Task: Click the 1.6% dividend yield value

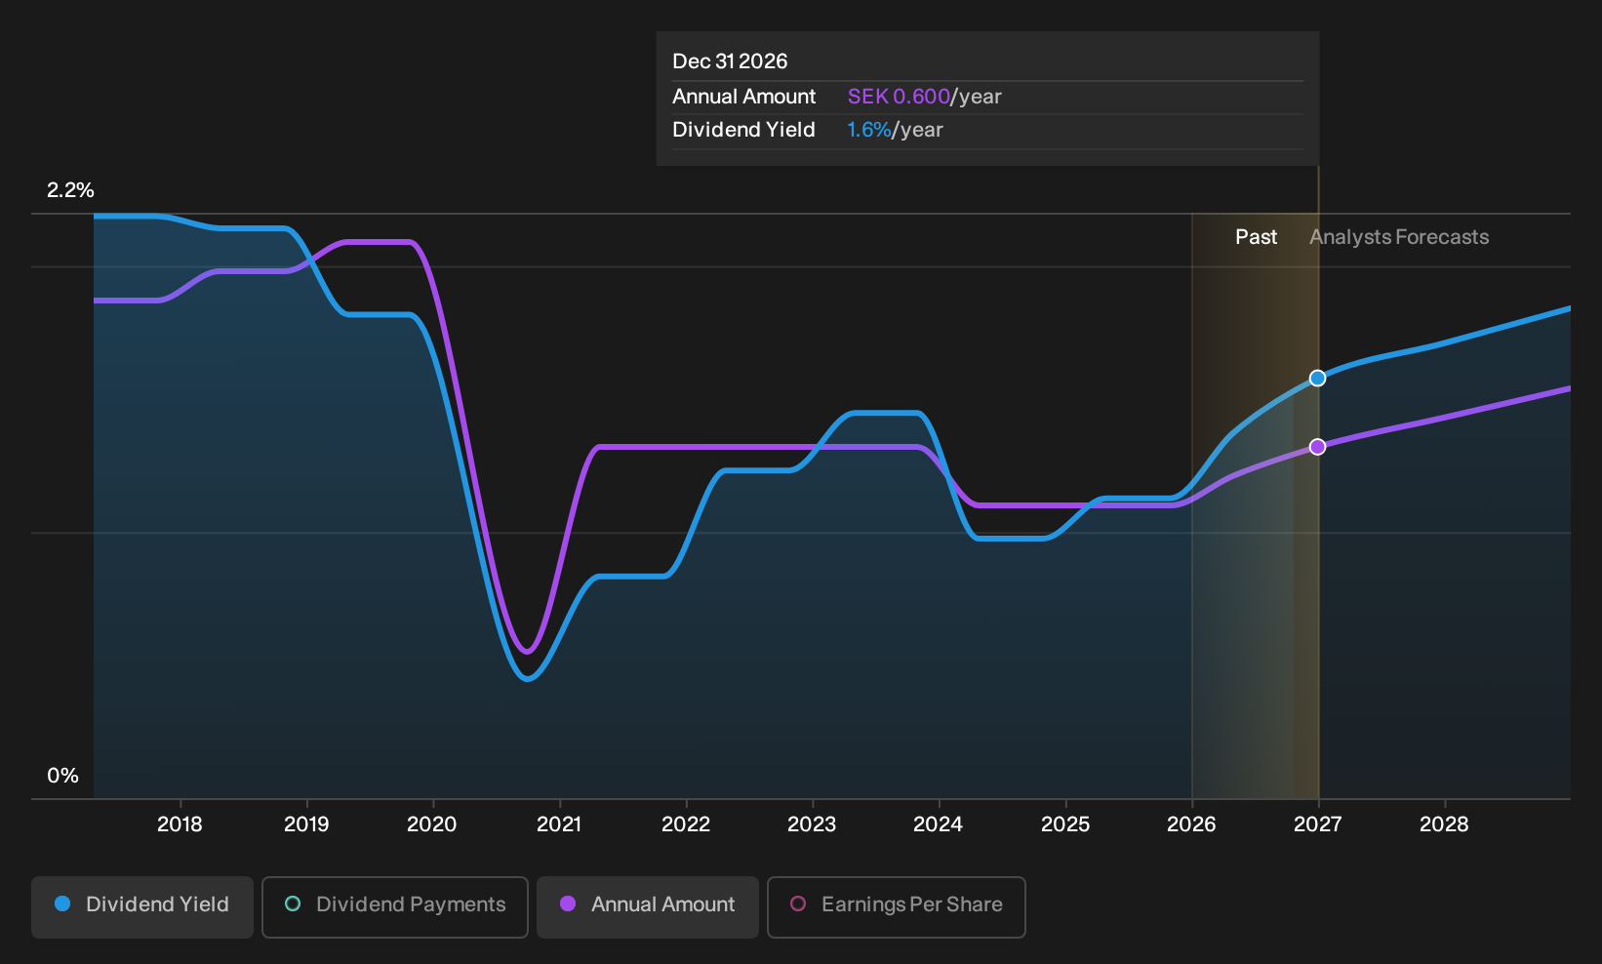Action: (x=869, y=130)
